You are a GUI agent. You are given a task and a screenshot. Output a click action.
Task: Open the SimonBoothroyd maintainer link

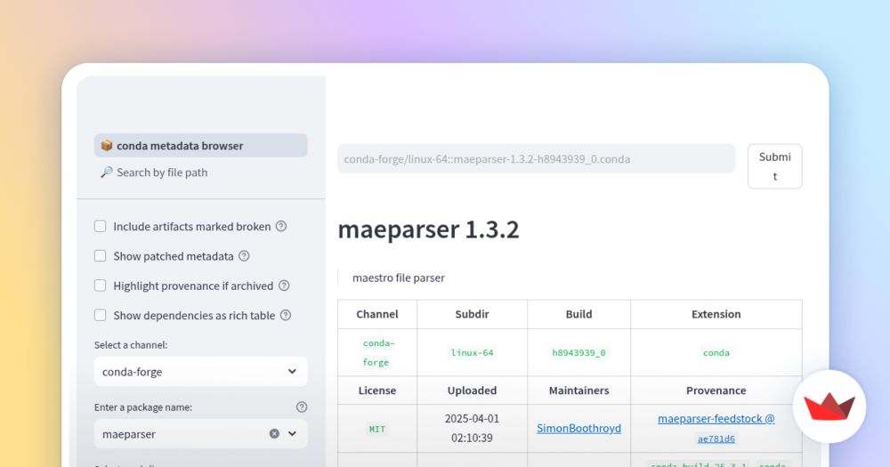(579, 429)
